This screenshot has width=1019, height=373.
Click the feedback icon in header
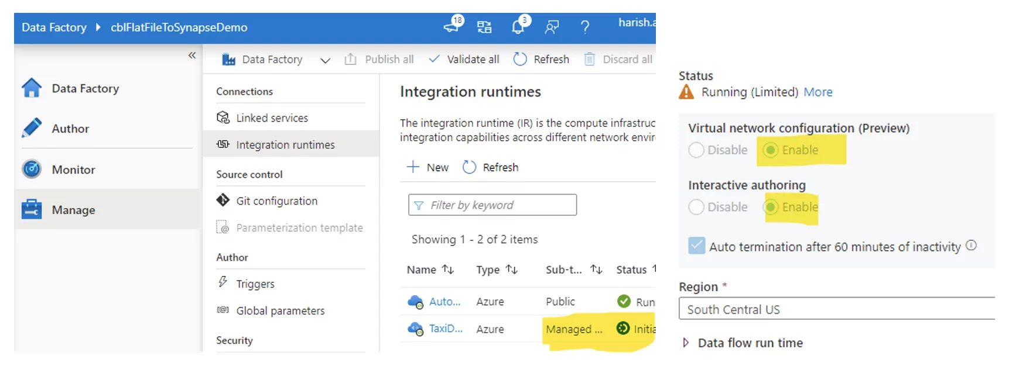(552, 27)
